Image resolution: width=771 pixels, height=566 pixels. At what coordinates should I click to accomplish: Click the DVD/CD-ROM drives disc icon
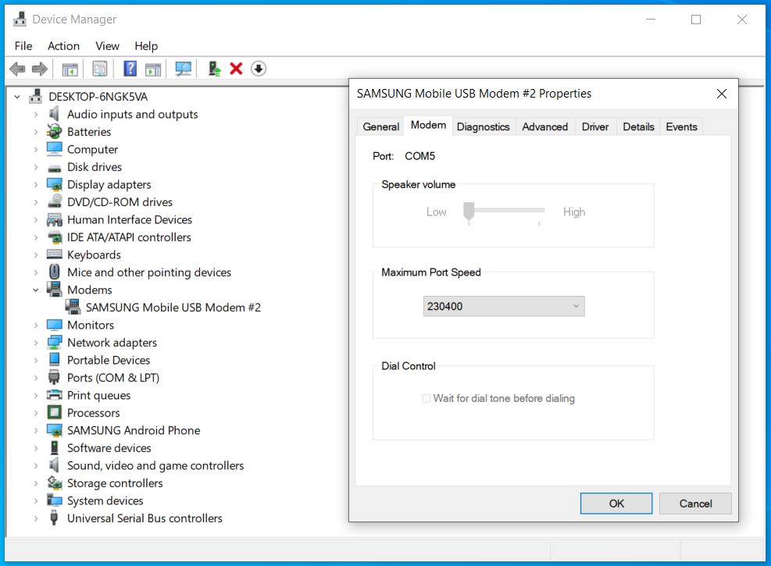[54, 201]
